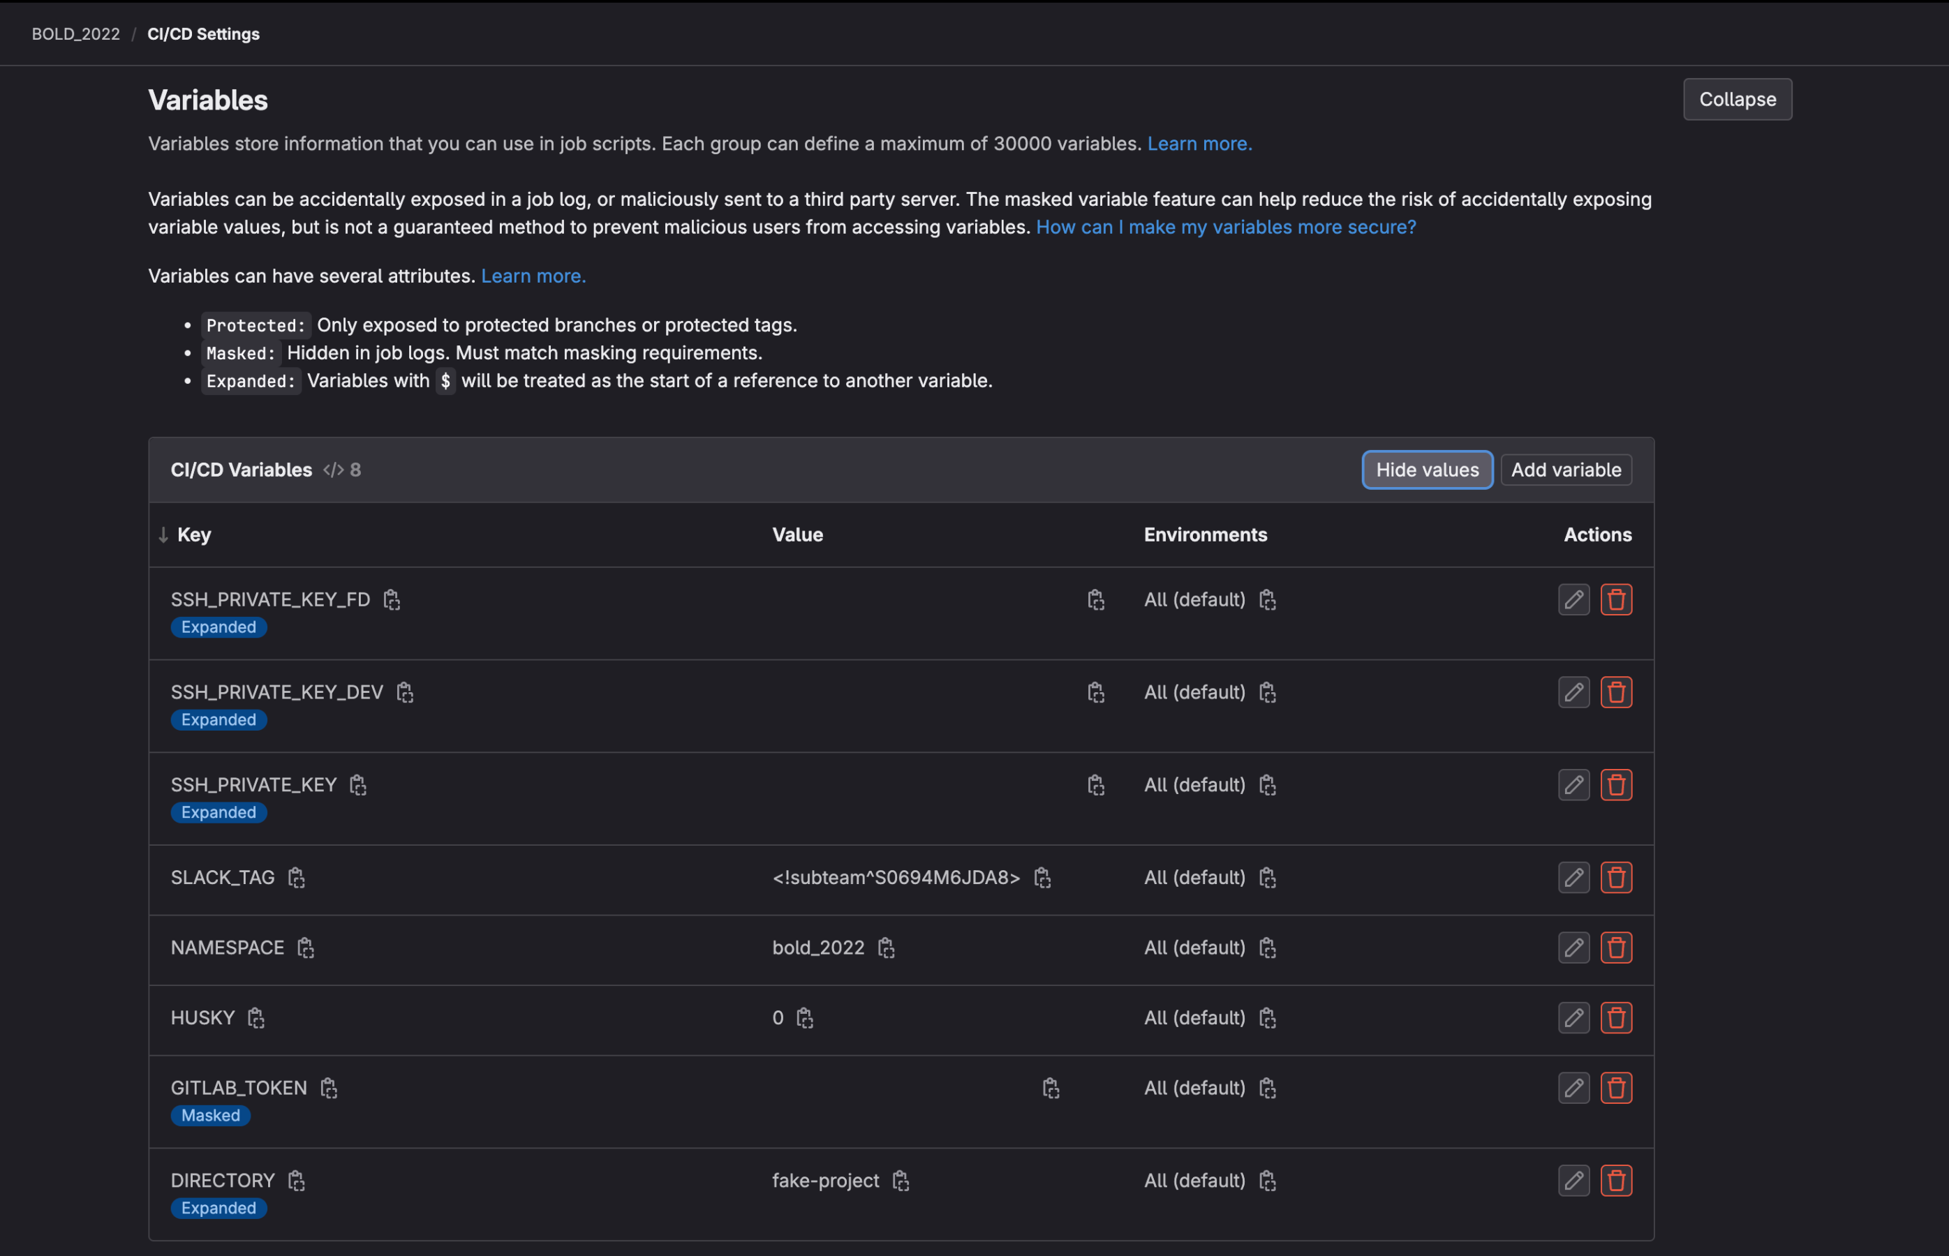Toggle Expanded badge on SSH_PRIVATE_KEY_FD

tap(218, 626)
